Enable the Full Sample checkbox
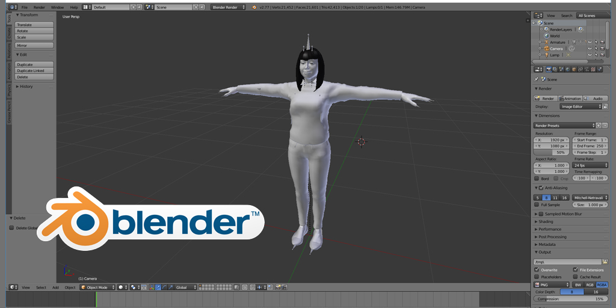 click(x=537, y=205)
